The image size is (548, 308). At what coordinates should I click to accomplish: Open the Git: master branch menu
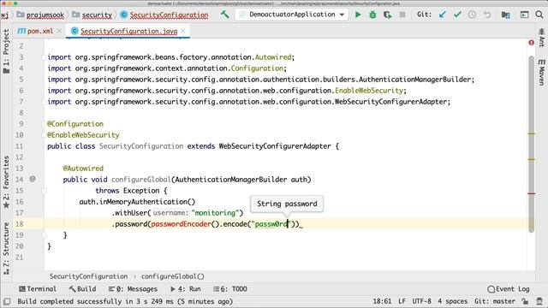tap(495, 301)
